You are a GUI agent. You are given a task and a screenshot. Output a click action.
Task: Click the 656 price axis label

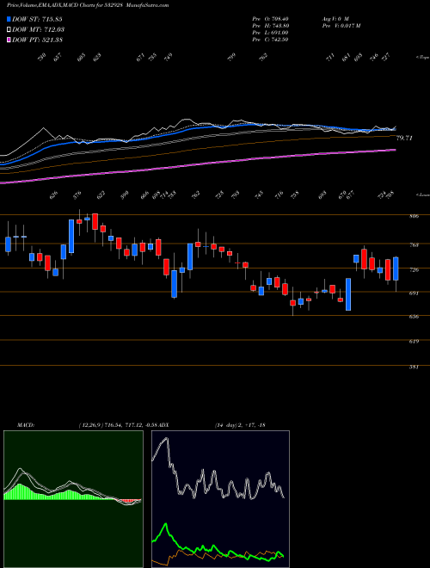[414, 317]
